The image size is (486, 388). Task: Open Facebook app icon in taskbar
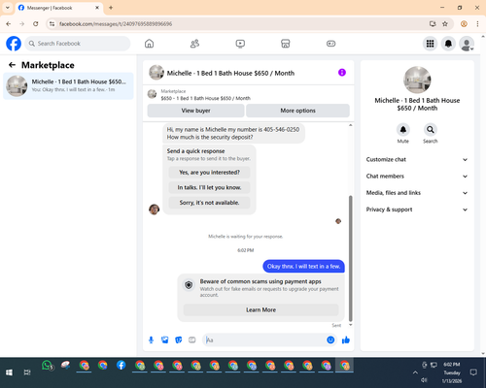click(x=121, y=366)
